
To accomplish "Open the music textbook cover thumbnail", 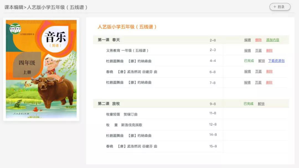I will (41, 69).
